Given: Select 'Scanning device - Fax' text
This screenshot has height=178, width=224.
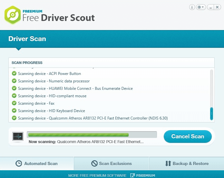Looking at the screenshot, I should tap(36, 103).
